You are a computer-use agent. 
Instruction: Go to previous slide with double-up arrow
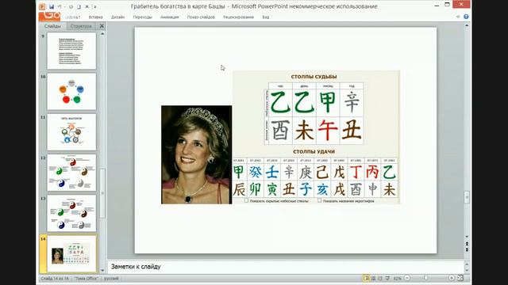[x=467, y=244]
